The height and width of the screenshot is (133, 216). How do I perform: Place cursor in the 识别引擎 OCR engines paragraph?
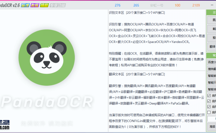(x=157, y=33)
